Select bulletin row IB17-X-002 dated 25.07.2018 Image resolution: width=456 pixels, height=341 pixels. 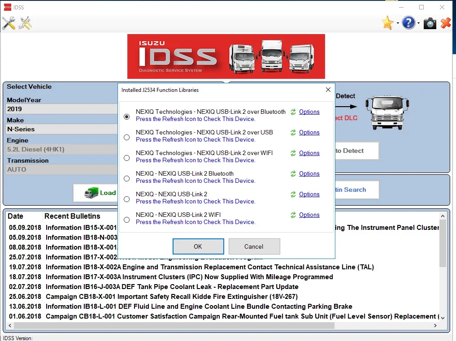coord(63,257)
